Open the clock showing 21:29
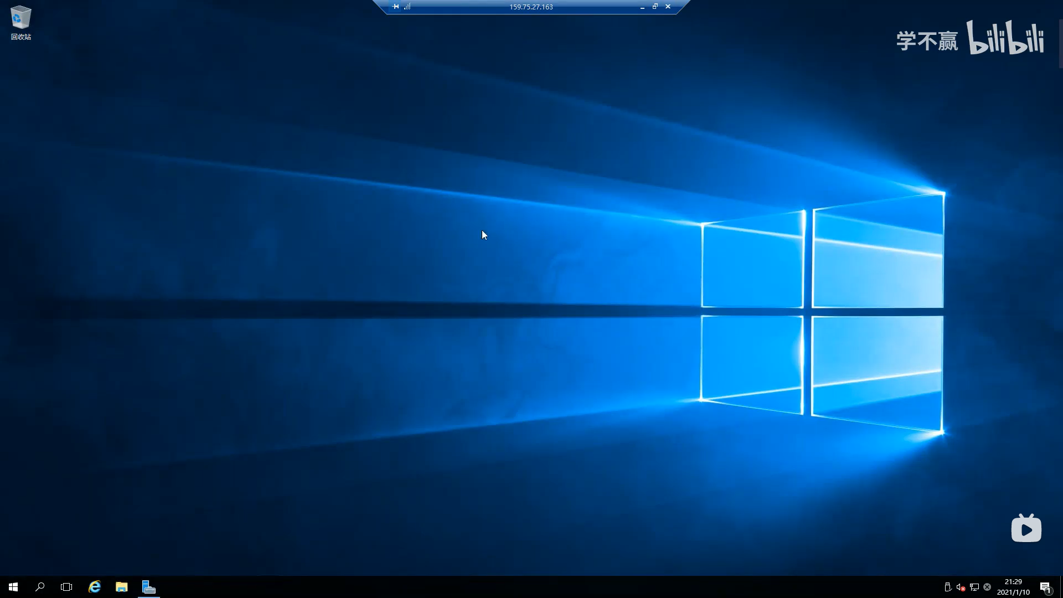 click(1013, 587)
